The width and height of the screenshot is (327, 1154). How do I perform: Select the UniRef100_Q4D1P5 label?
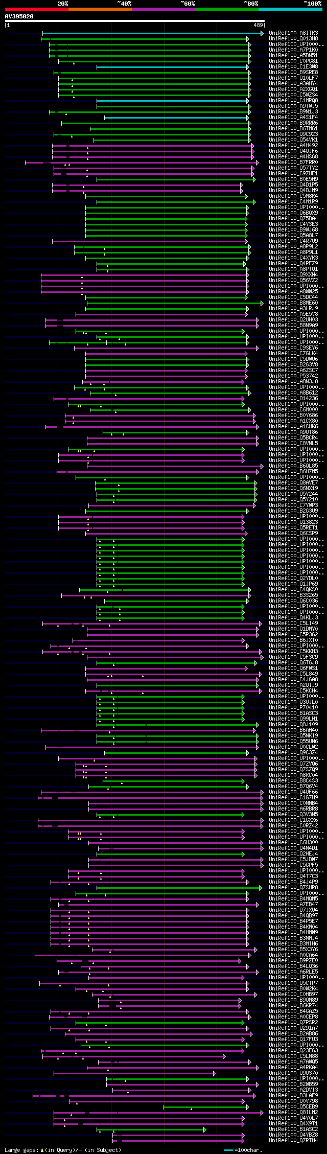[293, 185]
